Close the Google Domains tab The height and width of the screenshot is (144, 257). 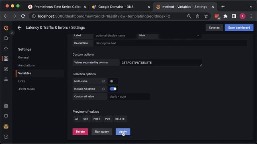point(149,7)
